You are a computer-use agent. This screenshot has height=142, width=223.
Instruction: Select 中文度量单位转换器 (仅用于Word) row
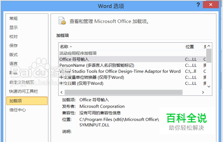tap(132, 77)
